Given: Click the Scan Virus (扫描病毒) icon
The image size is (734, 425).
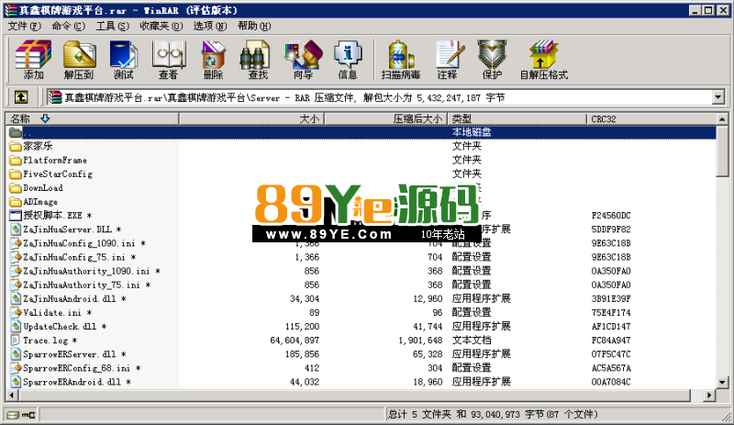Looking at the screenshot, I should 401,60.
